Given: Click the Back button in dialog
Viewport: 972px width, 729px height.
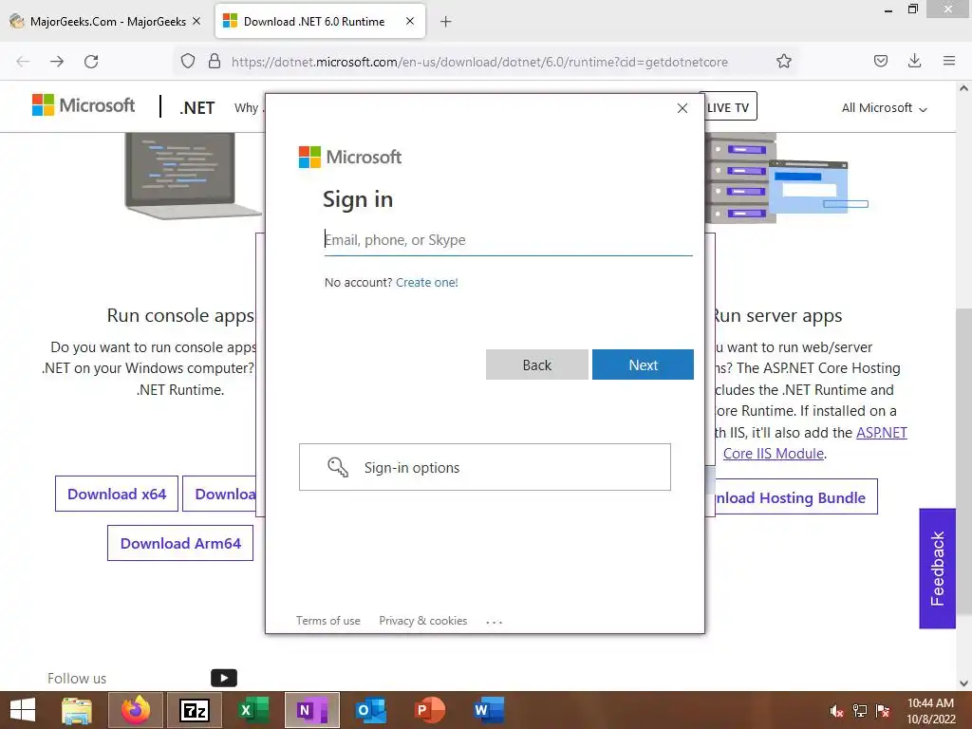Looking at the screenshot, I should click(537, 364).
